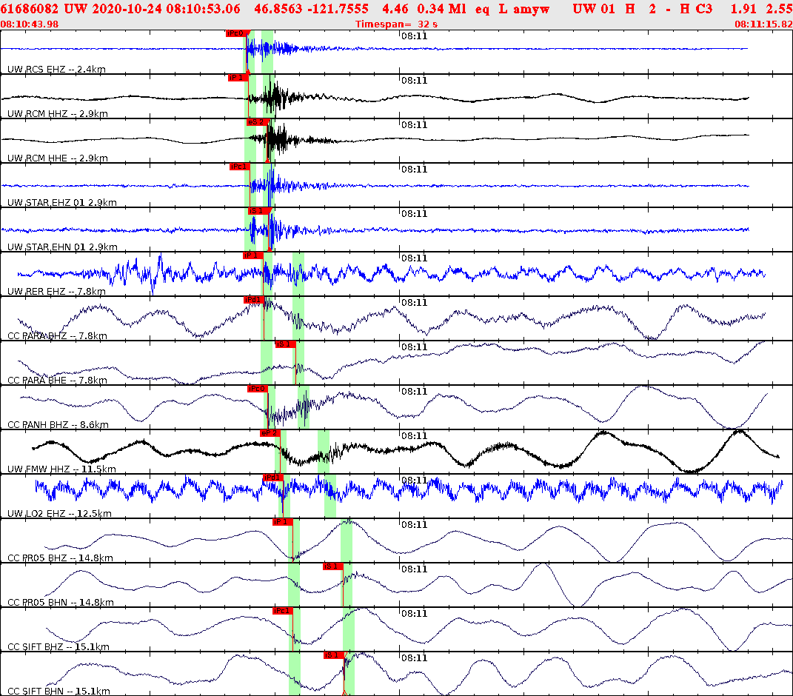Viewport: 793px width, 696px height.
Task: Select the iPc1 phase marker on SIFT BHZ
Action: (x=282, y=610)
